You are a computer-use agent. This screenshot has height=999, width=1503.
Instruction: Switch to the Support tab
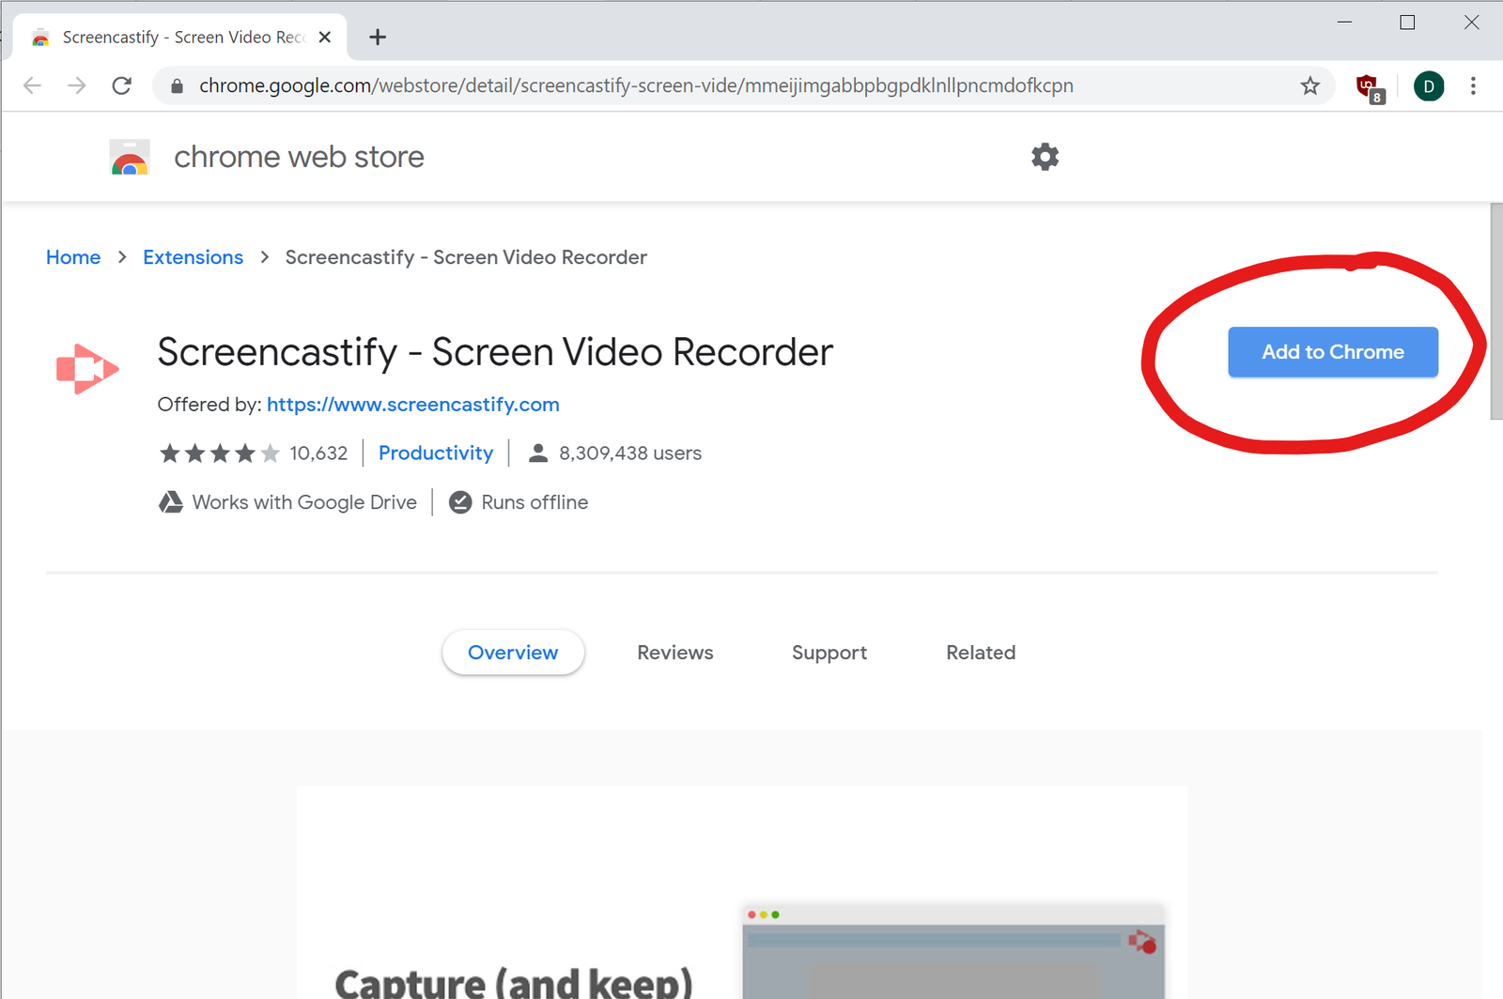pos(829,653)
